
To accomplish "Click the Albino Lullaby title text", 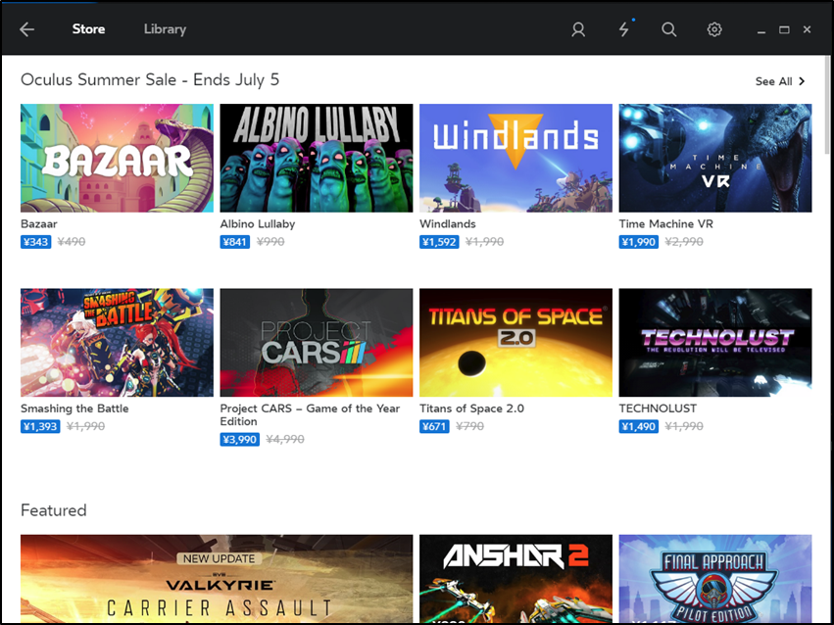I will pos(258,223).
